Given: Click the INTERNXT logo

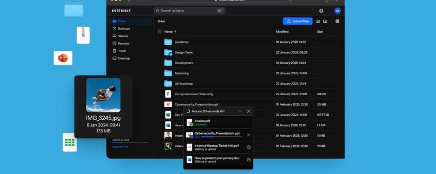Looking at the screenshot, I should tap(121, 11).
